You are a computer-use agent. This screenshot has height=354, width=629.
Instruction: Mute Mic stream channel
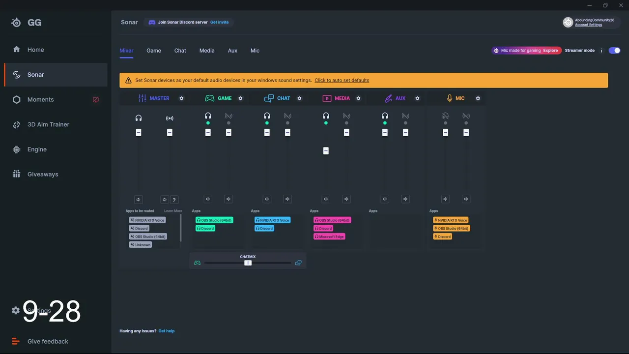click(x=466, y=199)
